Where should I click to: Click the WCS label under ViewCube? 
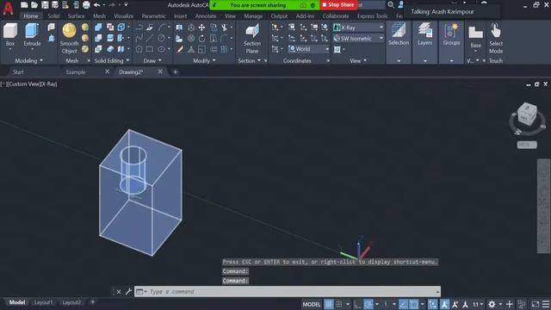(527, 145)
